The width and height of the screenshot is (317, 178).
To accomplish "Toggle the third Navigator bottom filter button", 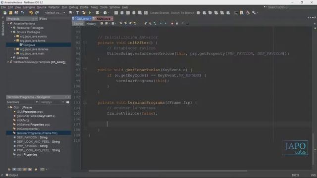I will click(19, 169).
